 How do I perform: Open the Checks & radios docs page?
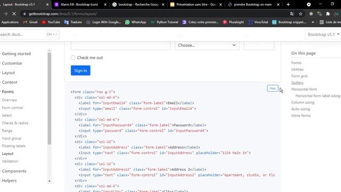click(15, 123)
